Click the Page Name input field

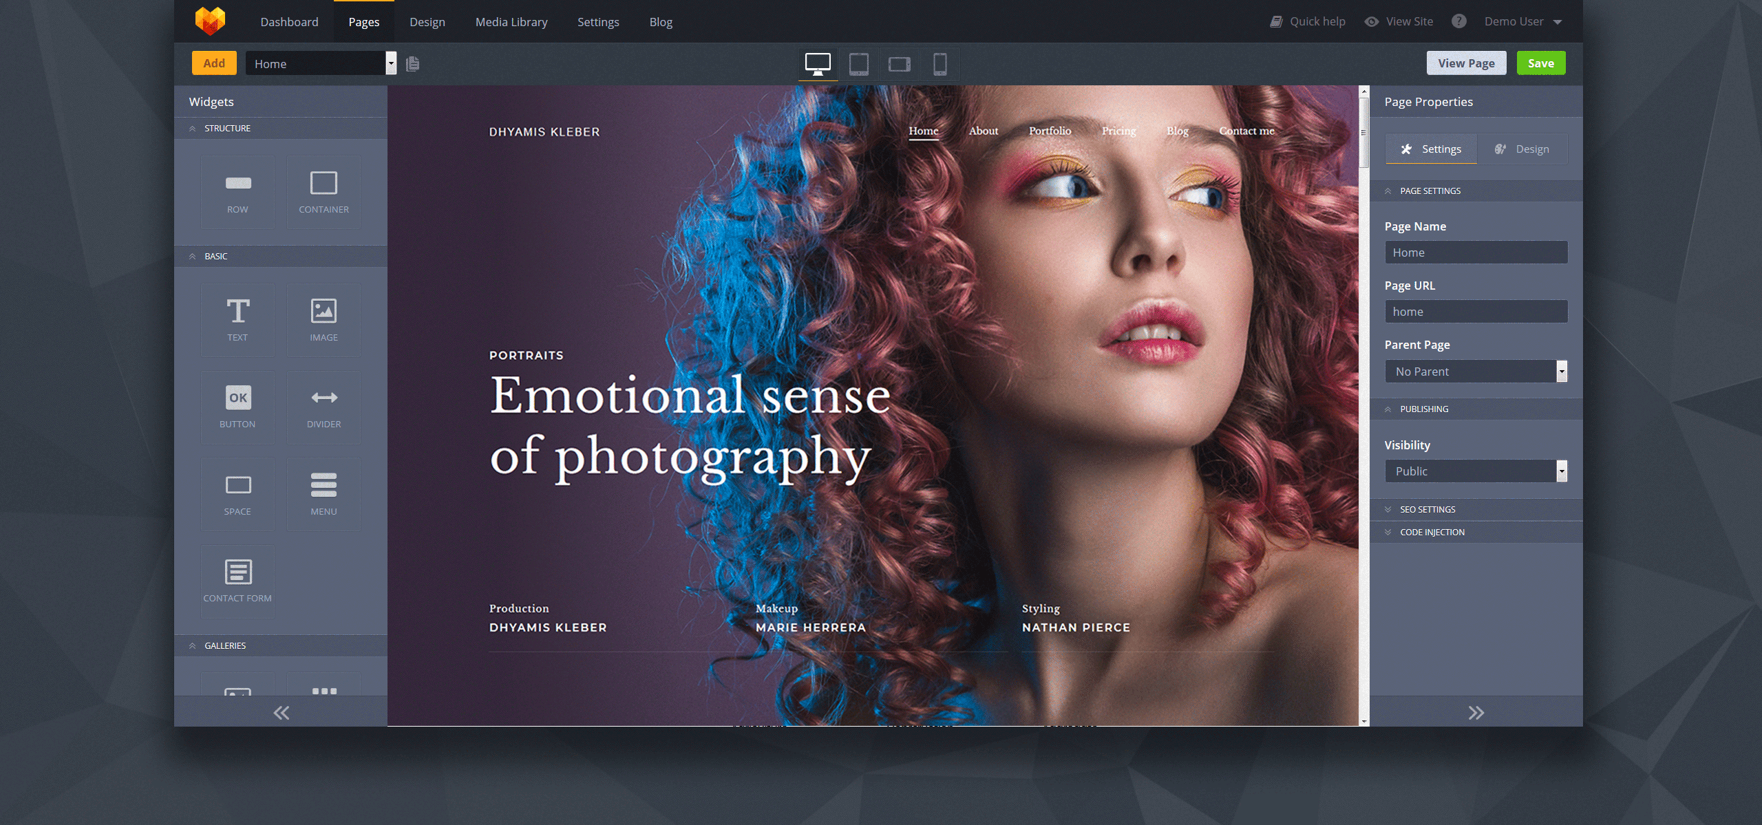(x=1476, y=253)
